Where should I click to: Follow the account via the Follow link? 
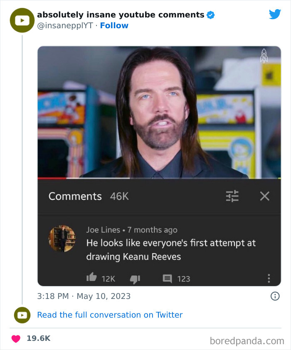point(114,25)
